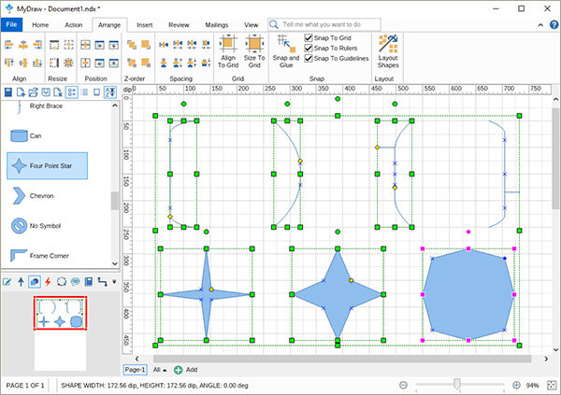The width and height of the screenshot is (561, 395).
Task: Click the Add page button
Action: (x=185, y=370)
